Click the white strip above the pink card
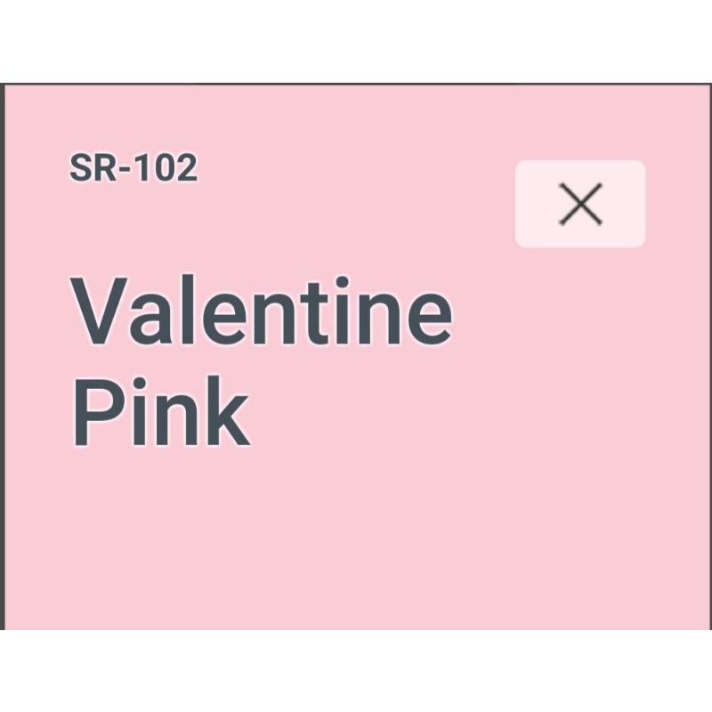The image size is (712, 712). [356, 40]
